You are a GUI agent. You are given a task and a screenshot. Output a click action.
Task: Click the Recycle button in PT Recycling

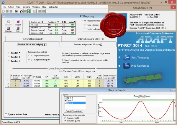pyautogui.click(x=8, y=23)
